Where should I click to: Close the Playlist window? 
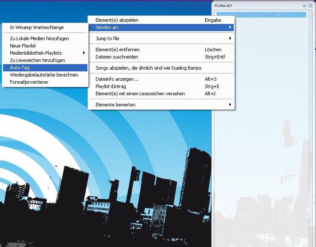[x=310, y=6]
